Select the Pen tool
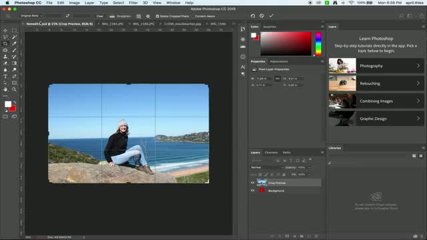Image resolution: width=427 pixels, height=240 pixels. 14,76
